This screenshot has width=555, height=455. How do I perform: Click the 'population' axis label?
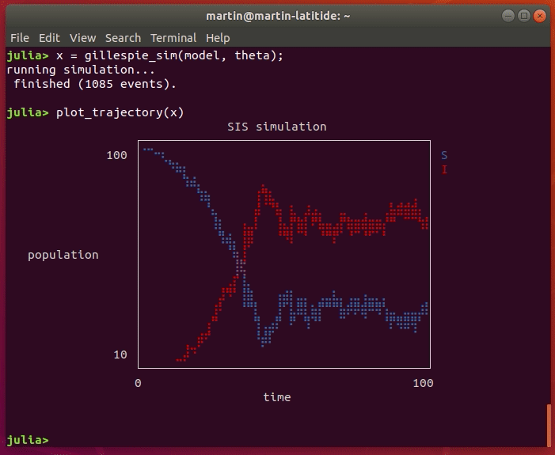[63, 255]
